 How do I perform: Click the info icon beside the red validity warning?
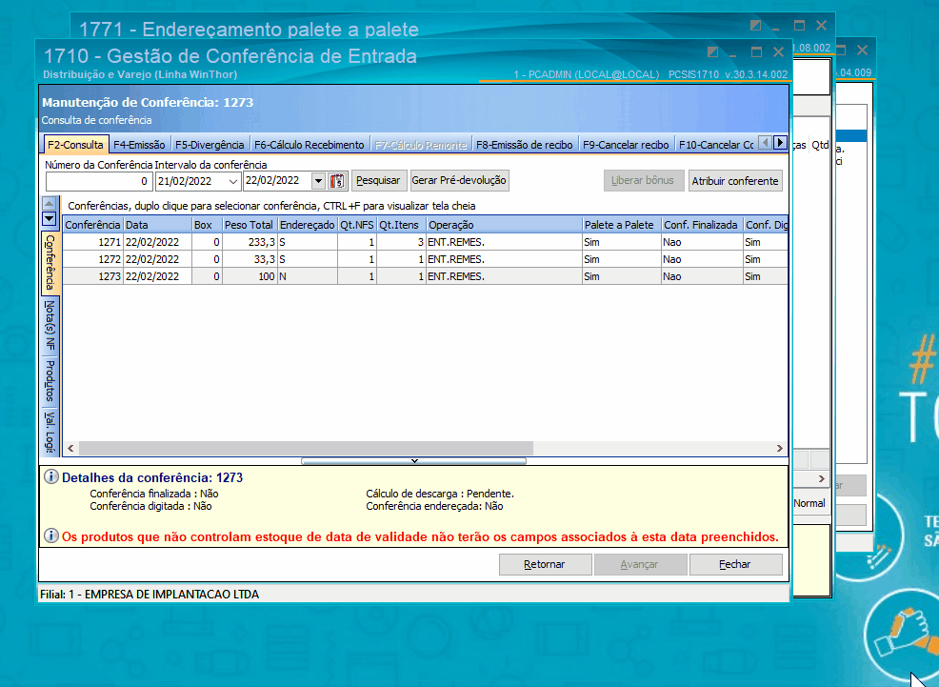[50, 535]
